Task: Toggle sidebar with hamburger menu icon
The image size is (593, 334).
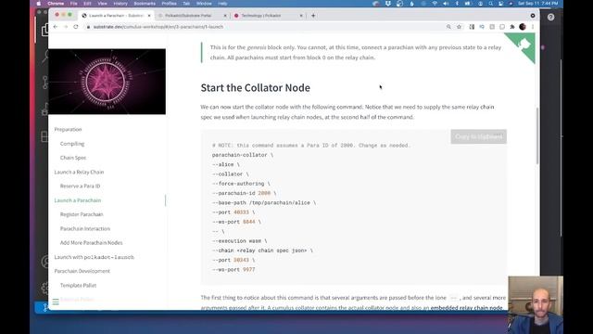Action: tap(56, 302)
